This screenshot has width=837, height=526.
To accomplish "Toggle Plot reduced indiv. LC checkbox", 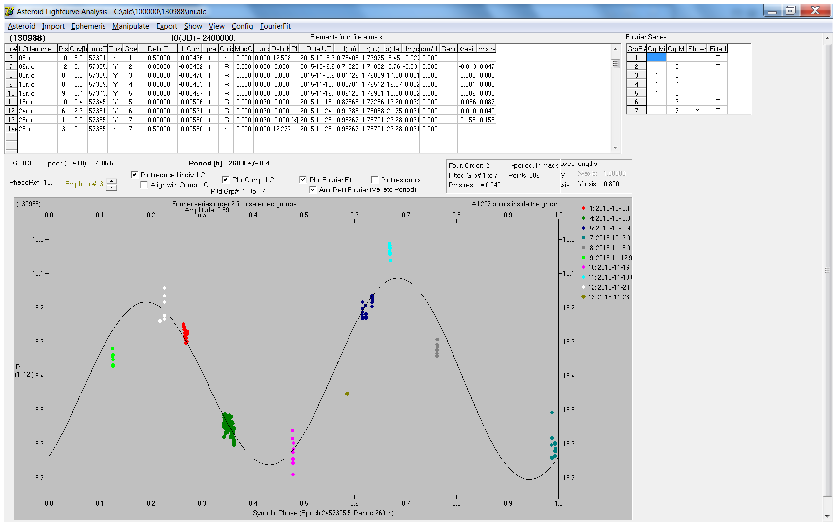I will 134,175.
